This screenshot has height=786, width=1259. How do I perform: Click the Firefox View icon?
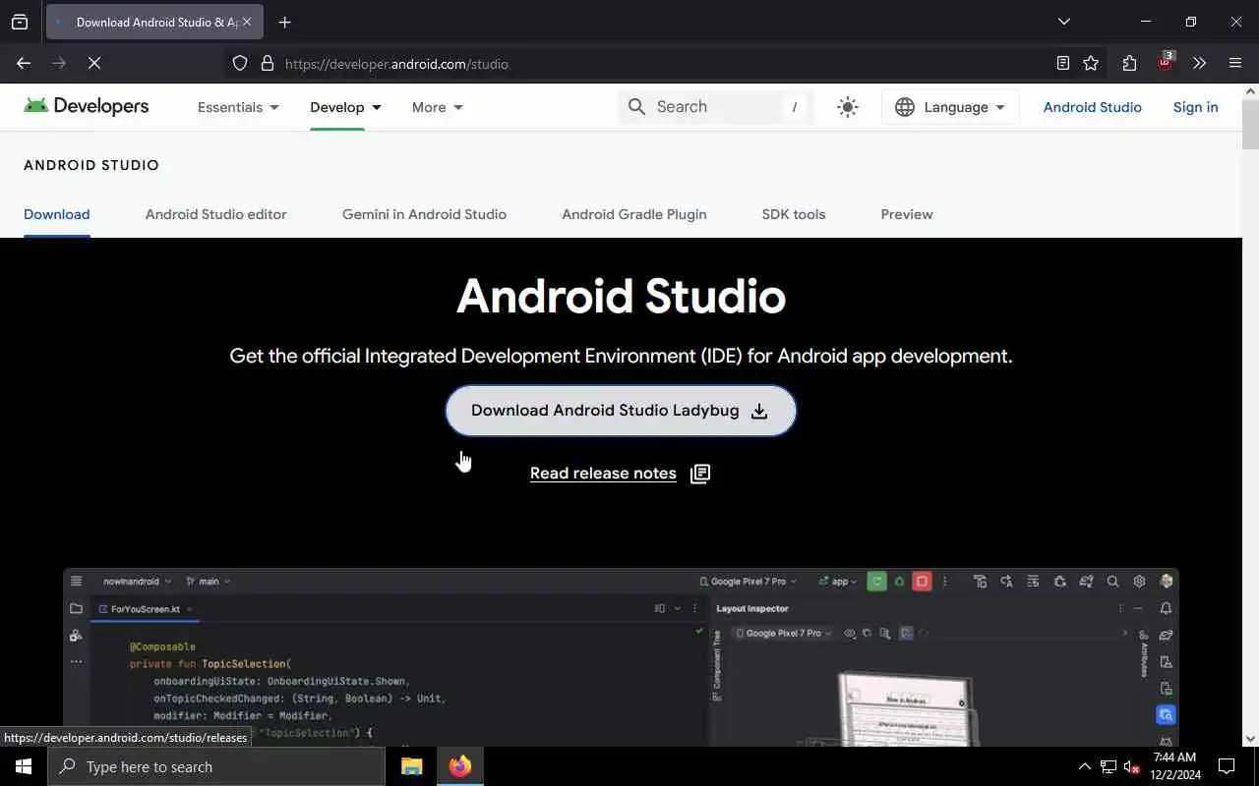20,22
